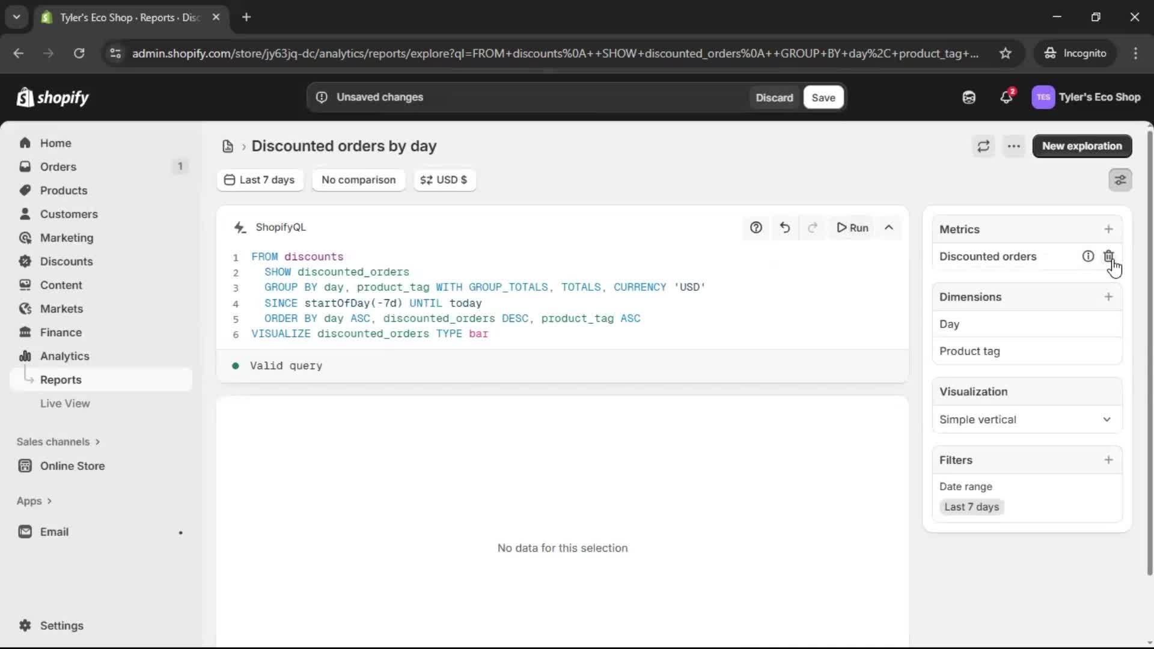Open the Simple vertical visualization dropdown

(1027, 419)
